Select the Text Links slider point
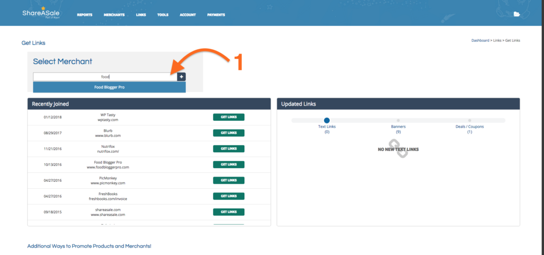Screen dimensions: 544x255 click(327, 120)
